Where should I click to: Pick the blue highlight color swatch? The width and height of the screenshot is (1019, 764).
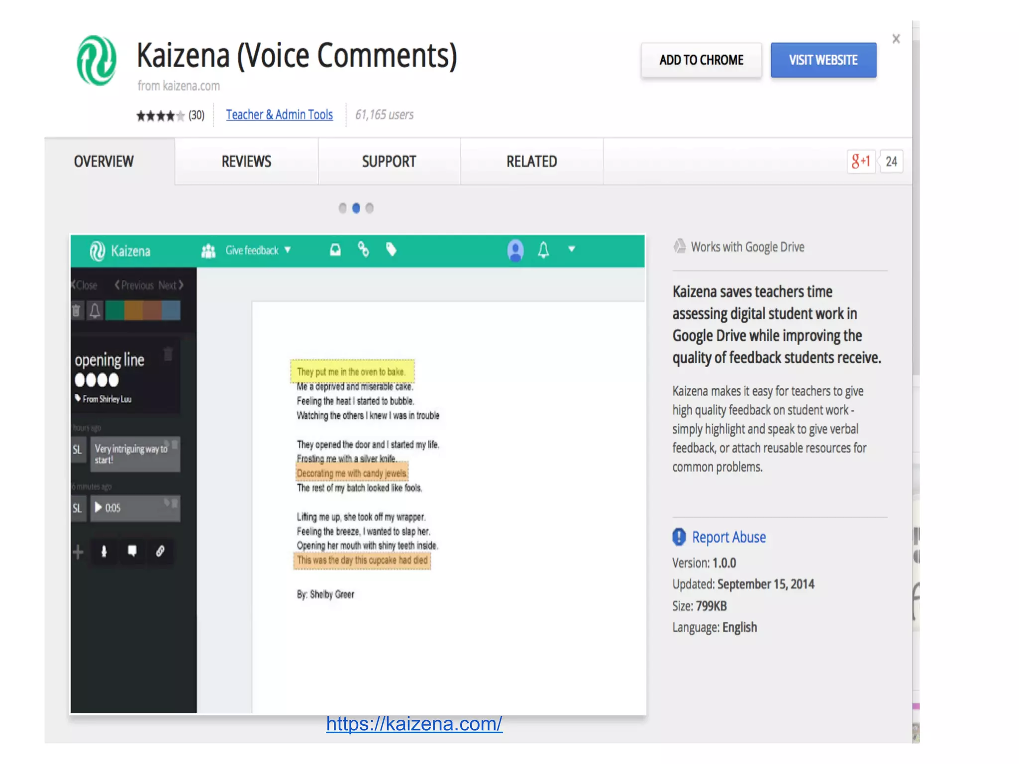pyautogui.click(x=171, y=310)
